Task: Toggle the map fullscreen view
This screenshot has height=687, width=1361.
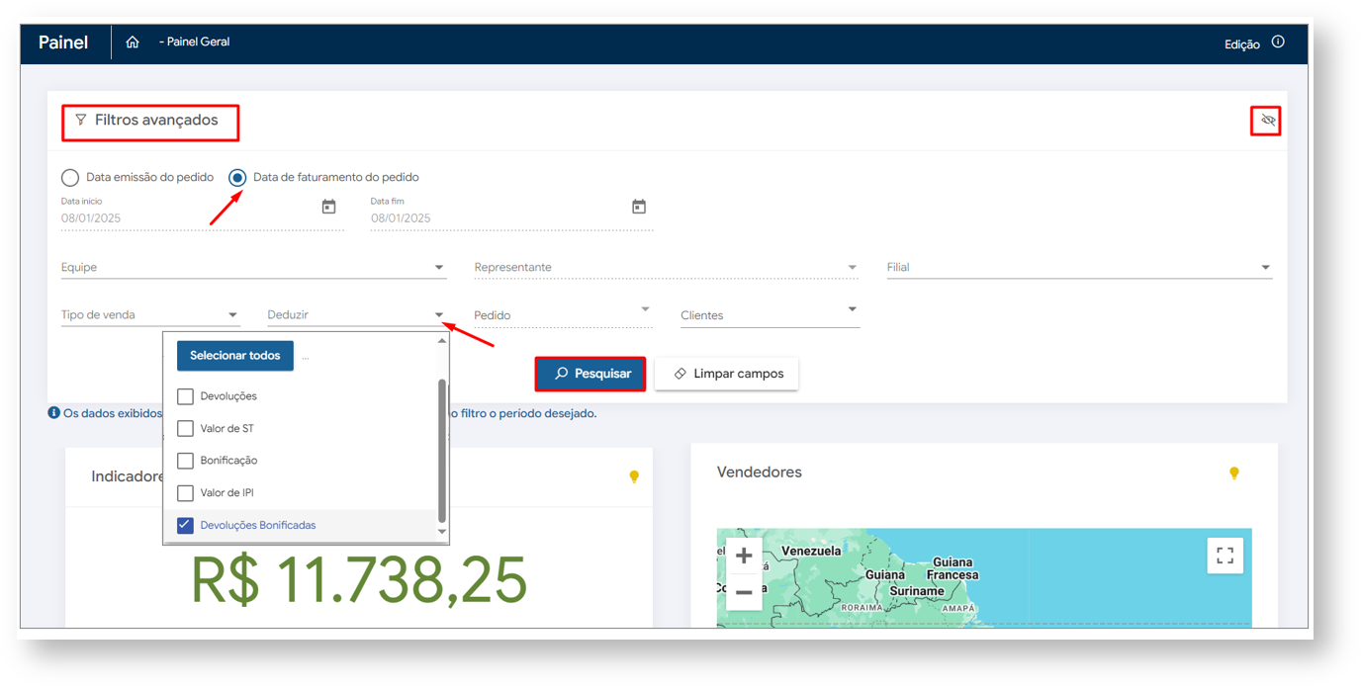Action: click(x=1225, y=556)
